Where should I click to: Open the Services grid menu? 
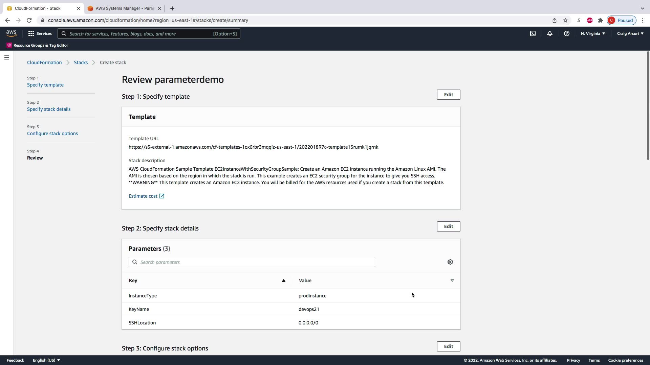(40, 33)
